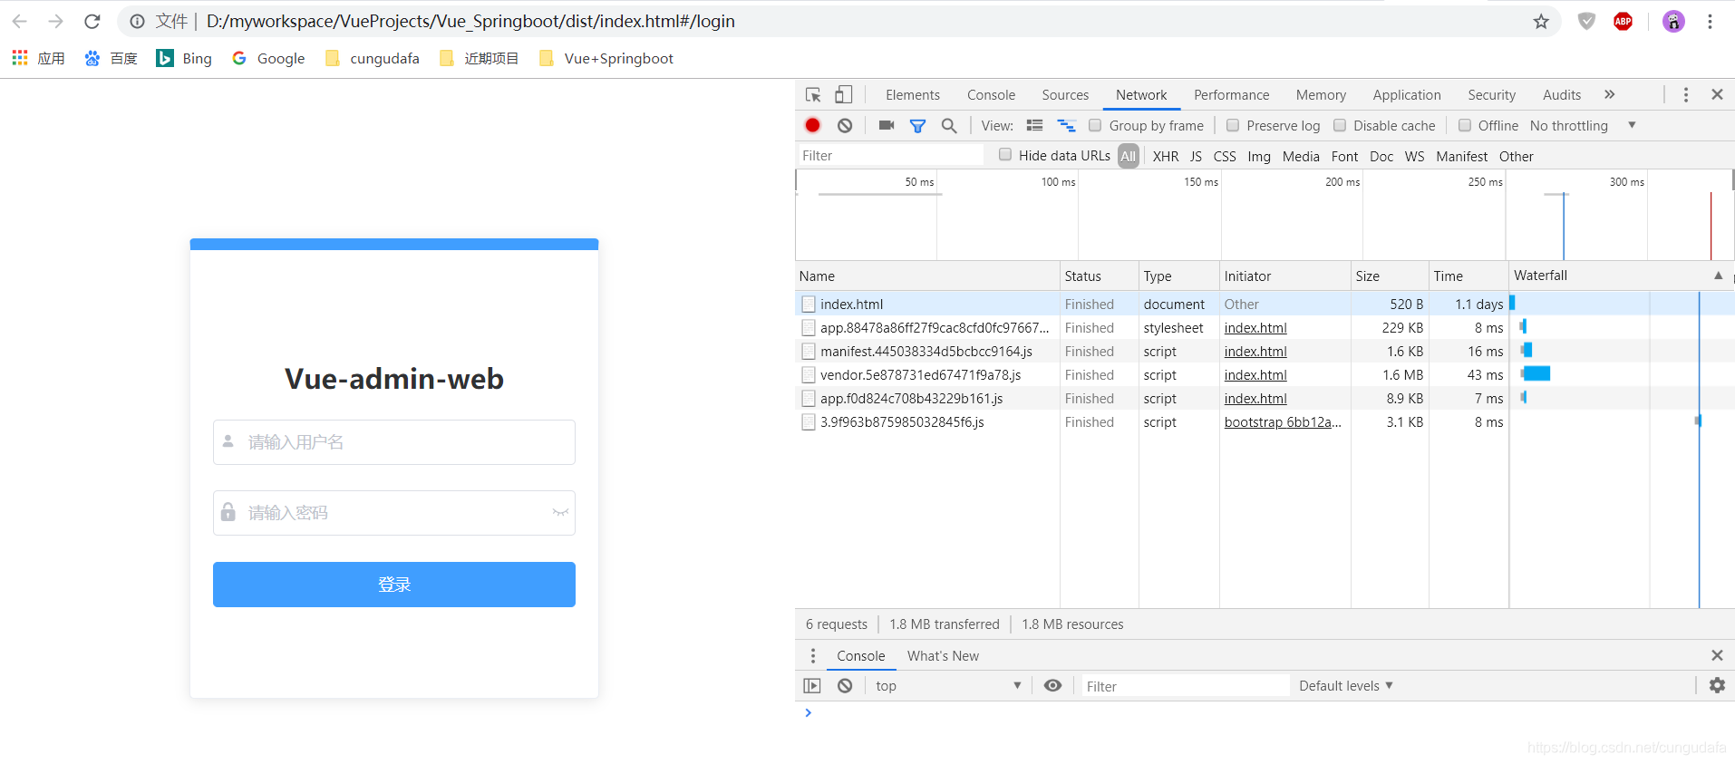Close the console drawer
The image size is (1735, 764).
[x=1717, y=655]
